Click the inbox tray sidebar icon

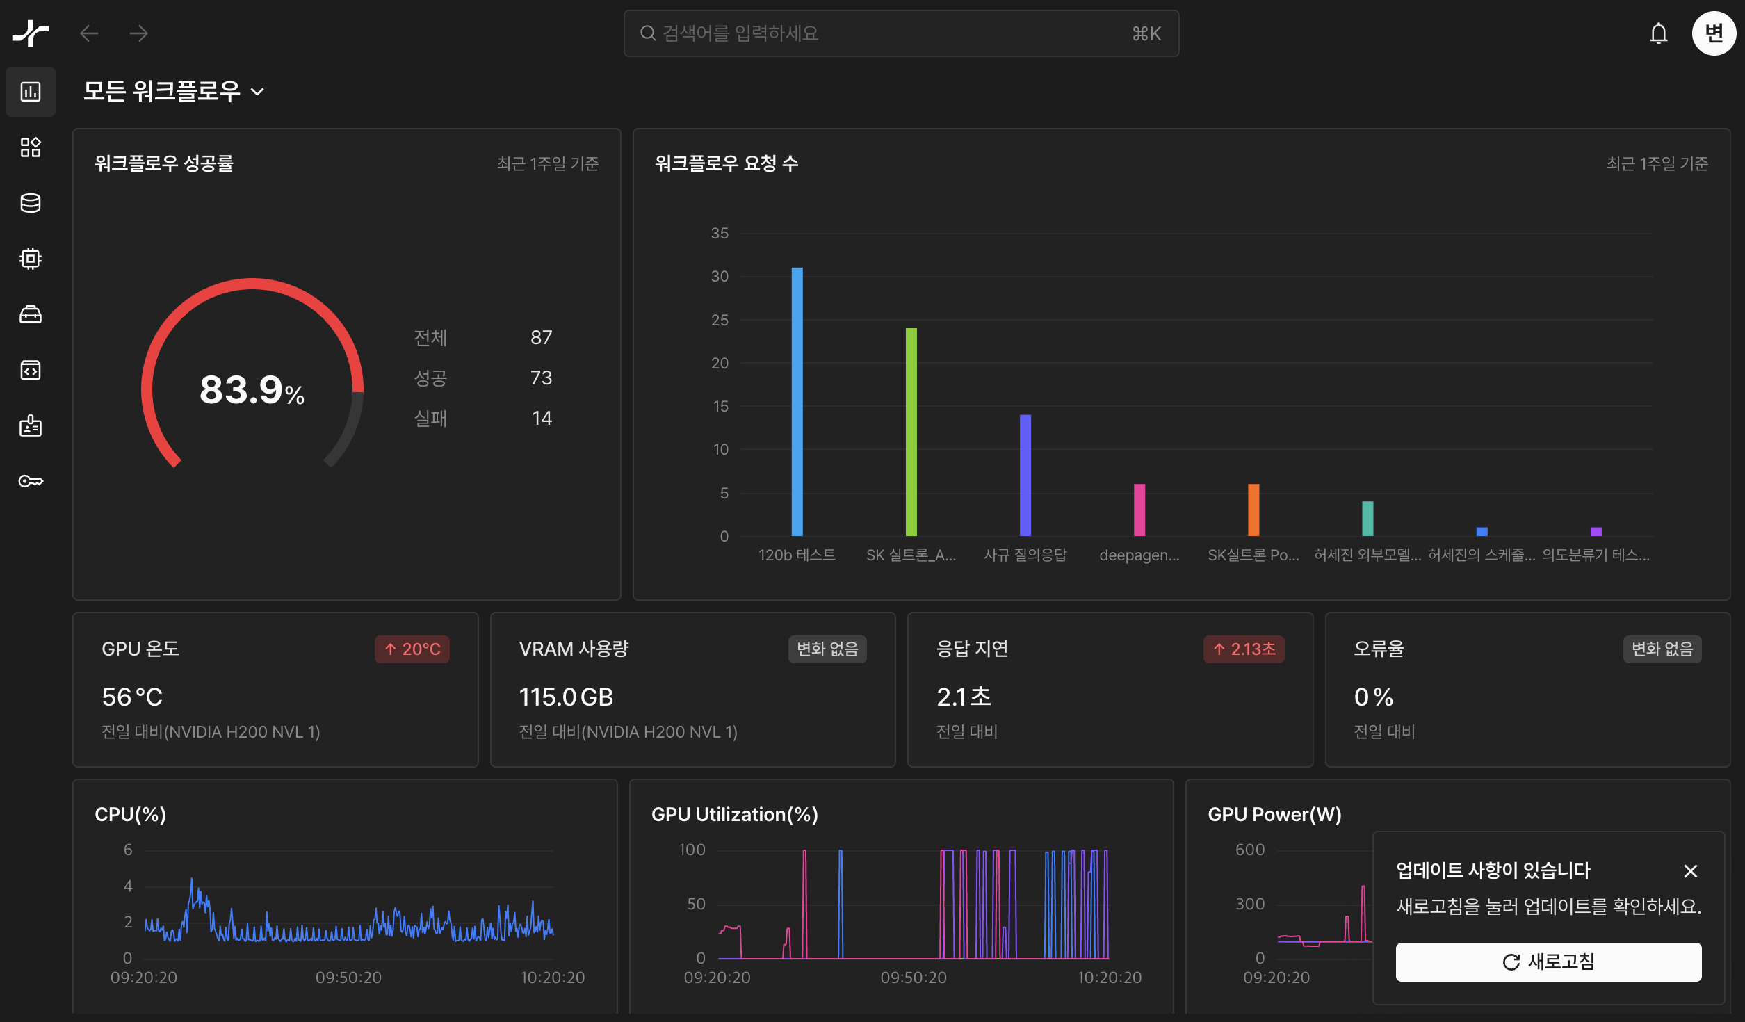[x=31, y=314]
